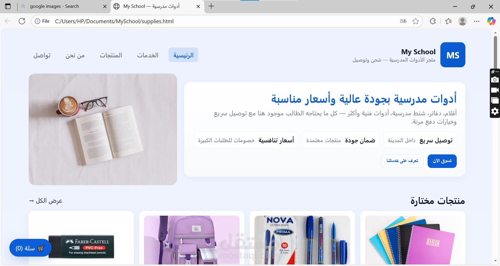Click the أسعار تنافسية feature card

(x=246, y=140)
